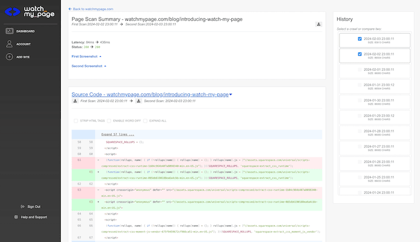Screen dimensions: 420x242
Task: Click the watch_my_page logo
Action: point(30,10)
